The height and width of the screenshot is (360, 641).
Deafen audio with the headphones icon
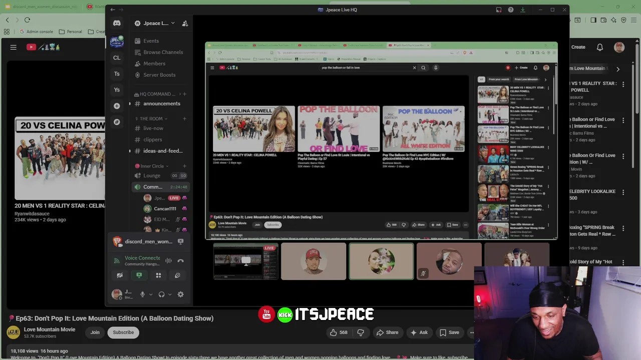[x=161, y=294]
